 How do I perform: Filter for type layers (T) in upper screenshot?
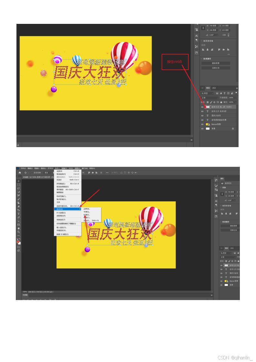224,93
